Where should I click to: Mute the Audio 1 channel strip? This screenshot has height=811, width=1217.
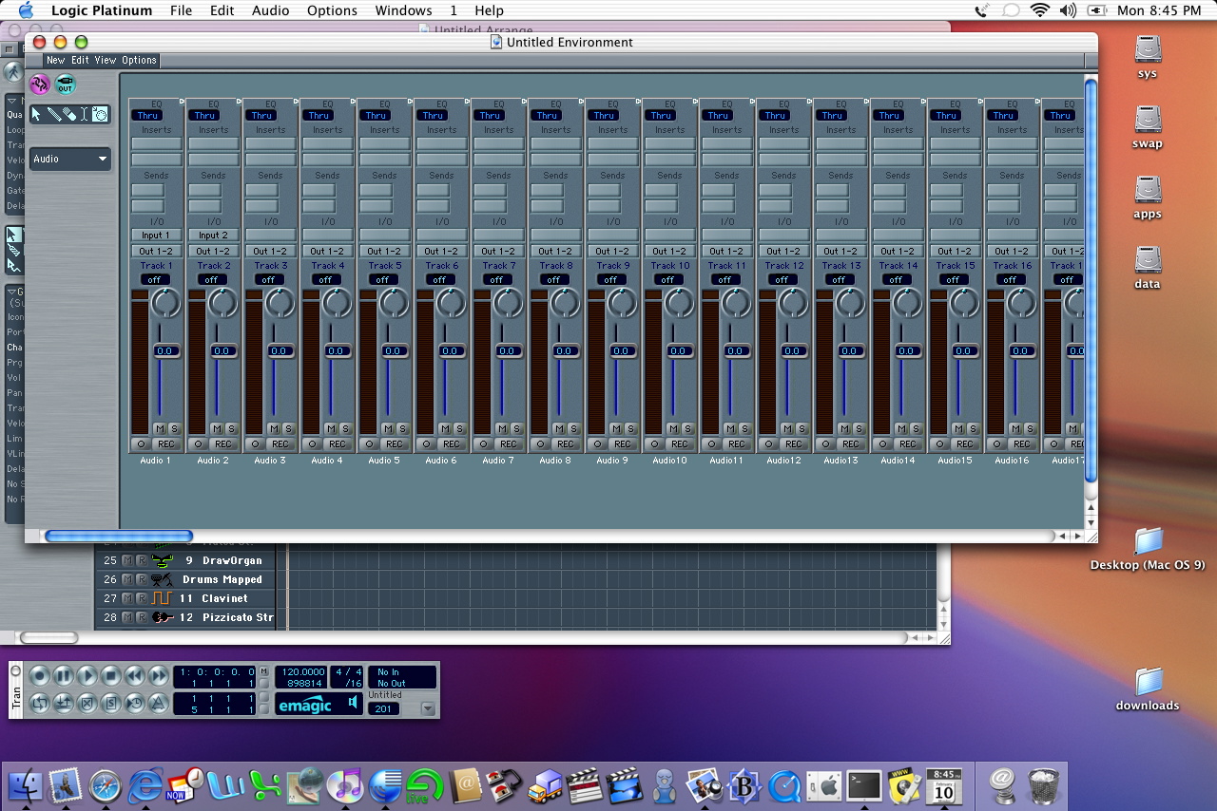159,429
